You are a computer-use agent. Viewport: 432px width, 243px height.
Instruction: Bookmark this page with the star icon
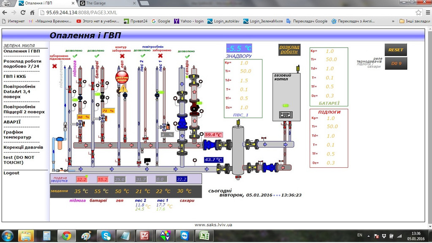point(418,12)
